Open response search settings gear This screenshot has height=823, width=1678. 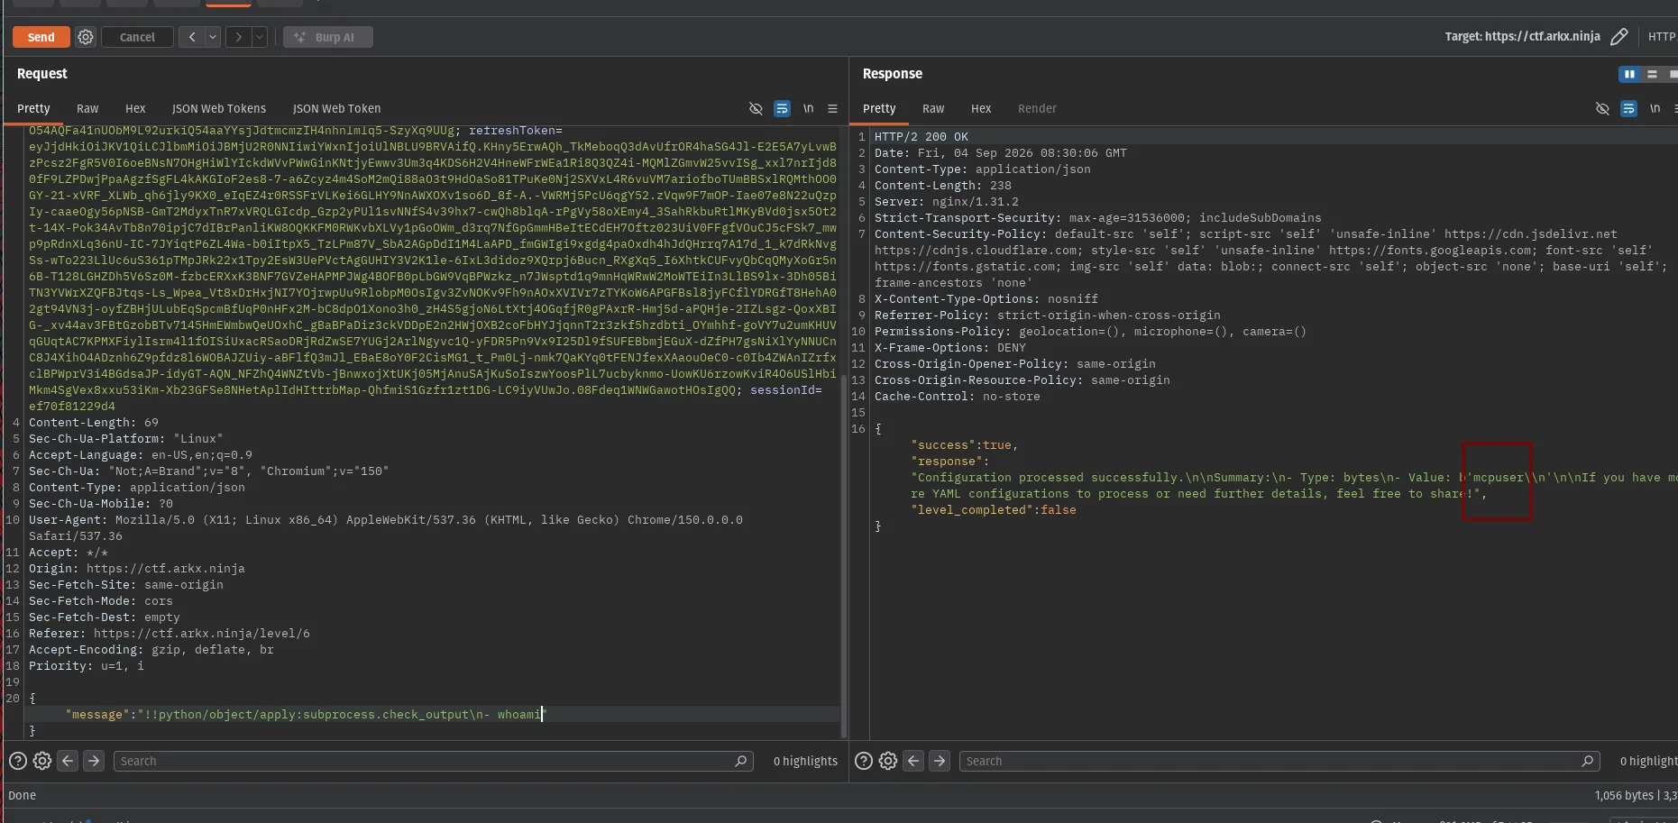pyautogui.click(x=888, y=761)
